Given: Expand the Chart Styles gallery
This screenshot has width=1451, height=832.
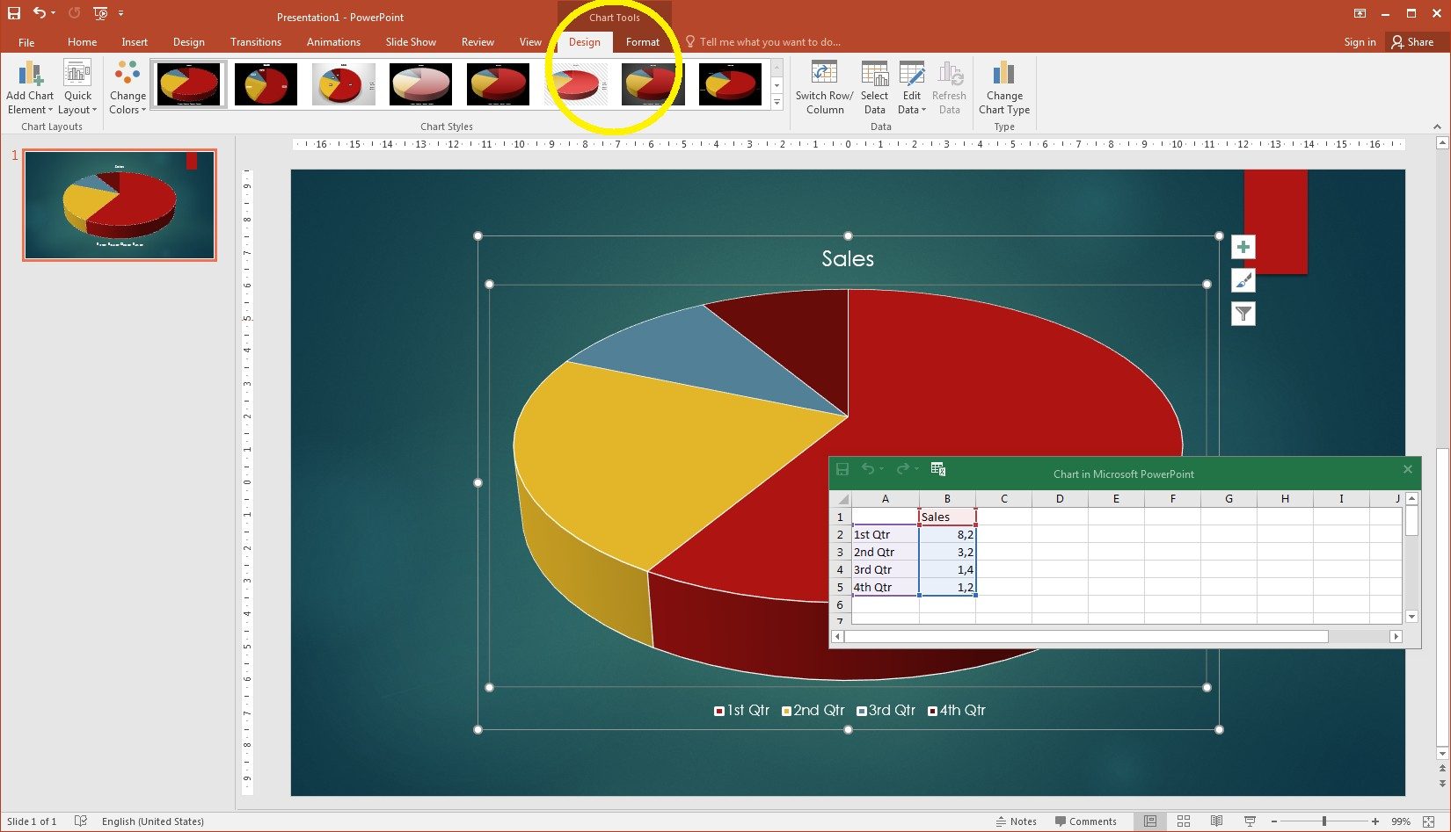Looking at the screenshot, I should click(x=777, y=102).
